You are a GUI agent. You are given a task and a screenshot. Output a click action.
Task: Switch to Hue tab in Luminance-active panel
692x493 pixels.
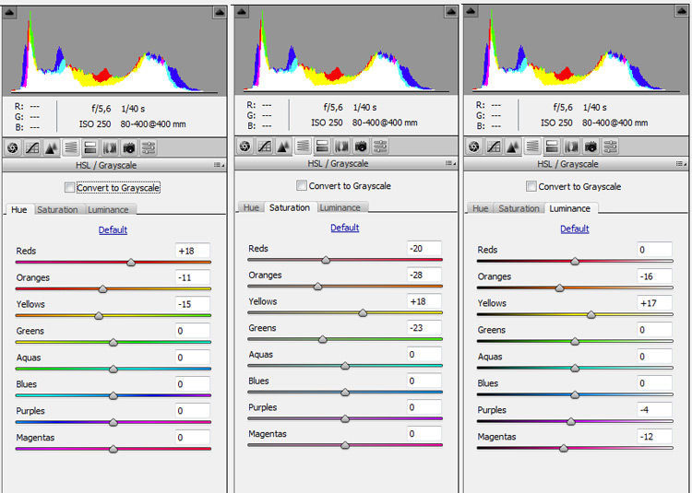click(481, 208)
